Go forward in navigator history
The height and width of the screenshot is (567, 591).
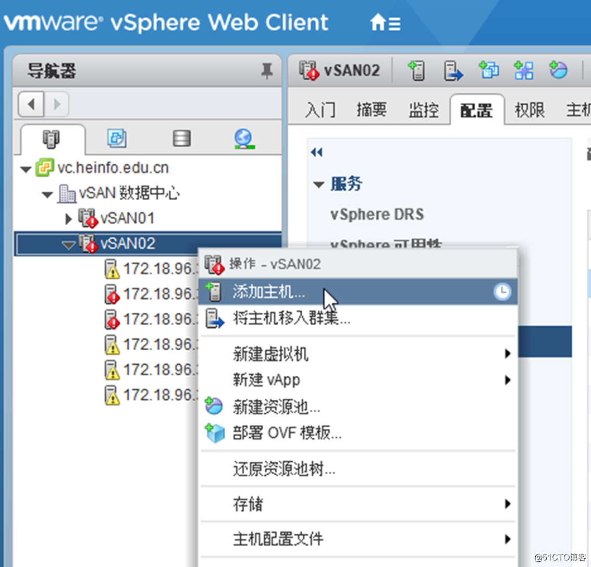pyautogui.click(x=57, y=104)
